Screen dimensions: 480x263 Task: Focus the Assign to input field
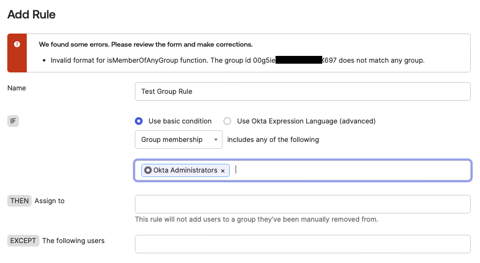pos(302,204)
